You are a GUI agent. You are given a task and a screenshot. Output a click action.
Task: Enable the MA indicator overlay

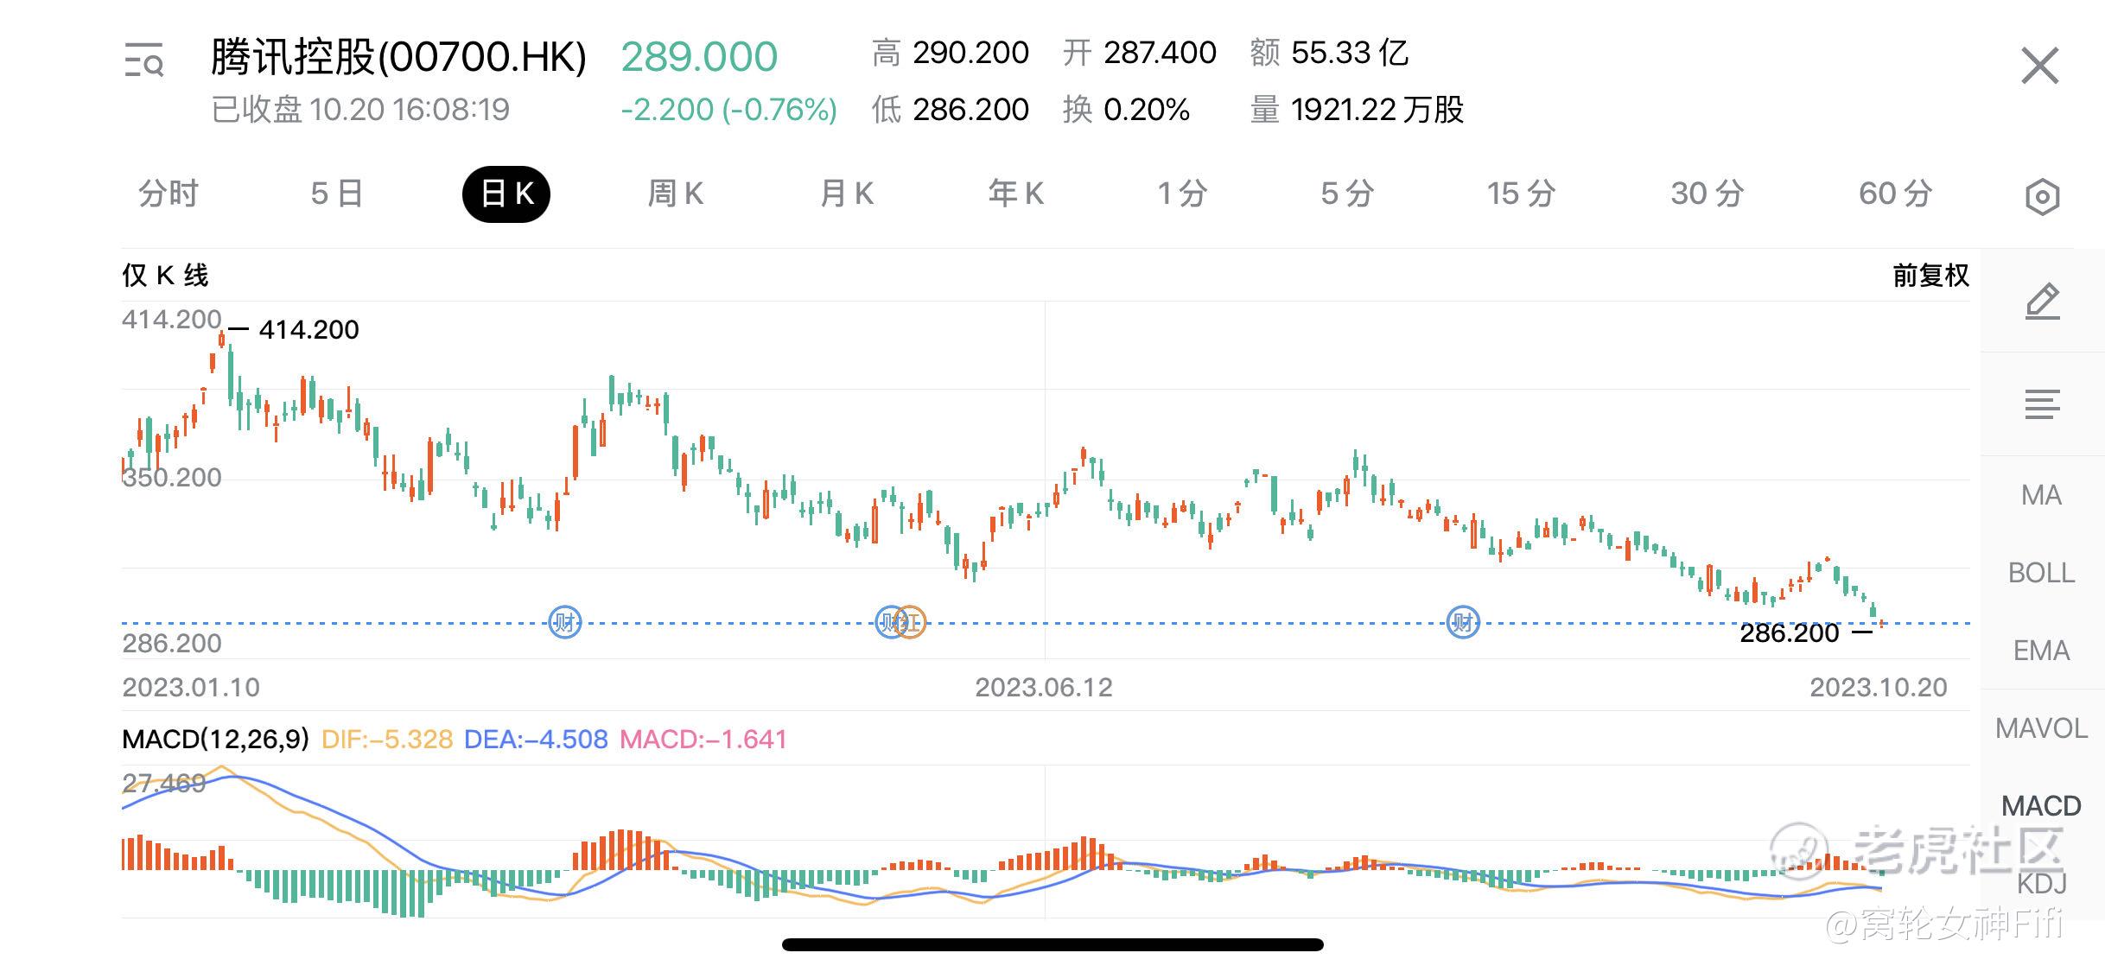pos(2042,495)
